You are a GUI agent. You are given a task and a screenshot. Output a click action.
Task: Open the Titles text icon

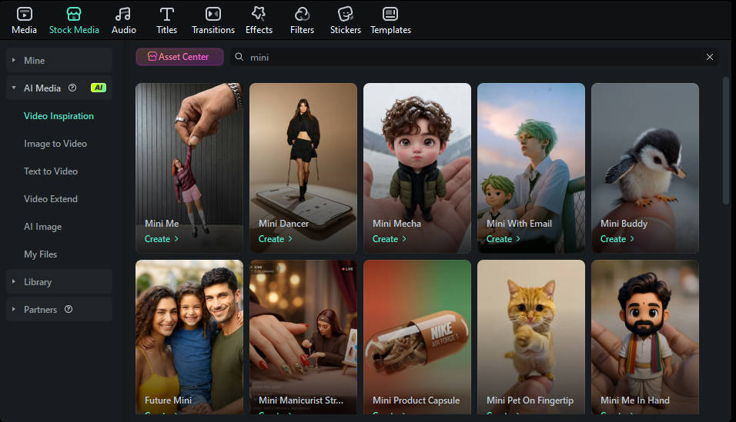click(166, 14)
